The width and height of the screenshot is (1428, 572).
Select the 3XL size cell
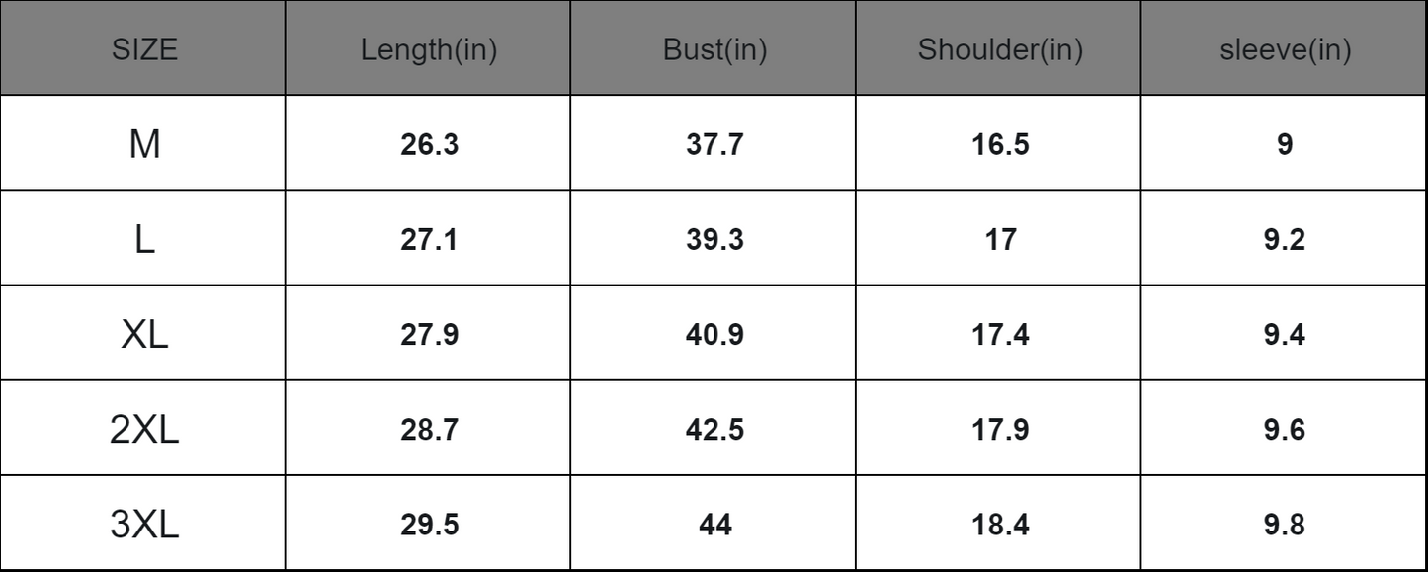(144, 526)
